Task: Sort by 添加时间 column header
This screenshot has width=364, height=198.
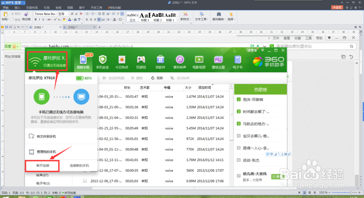Action: pos(205,88)
